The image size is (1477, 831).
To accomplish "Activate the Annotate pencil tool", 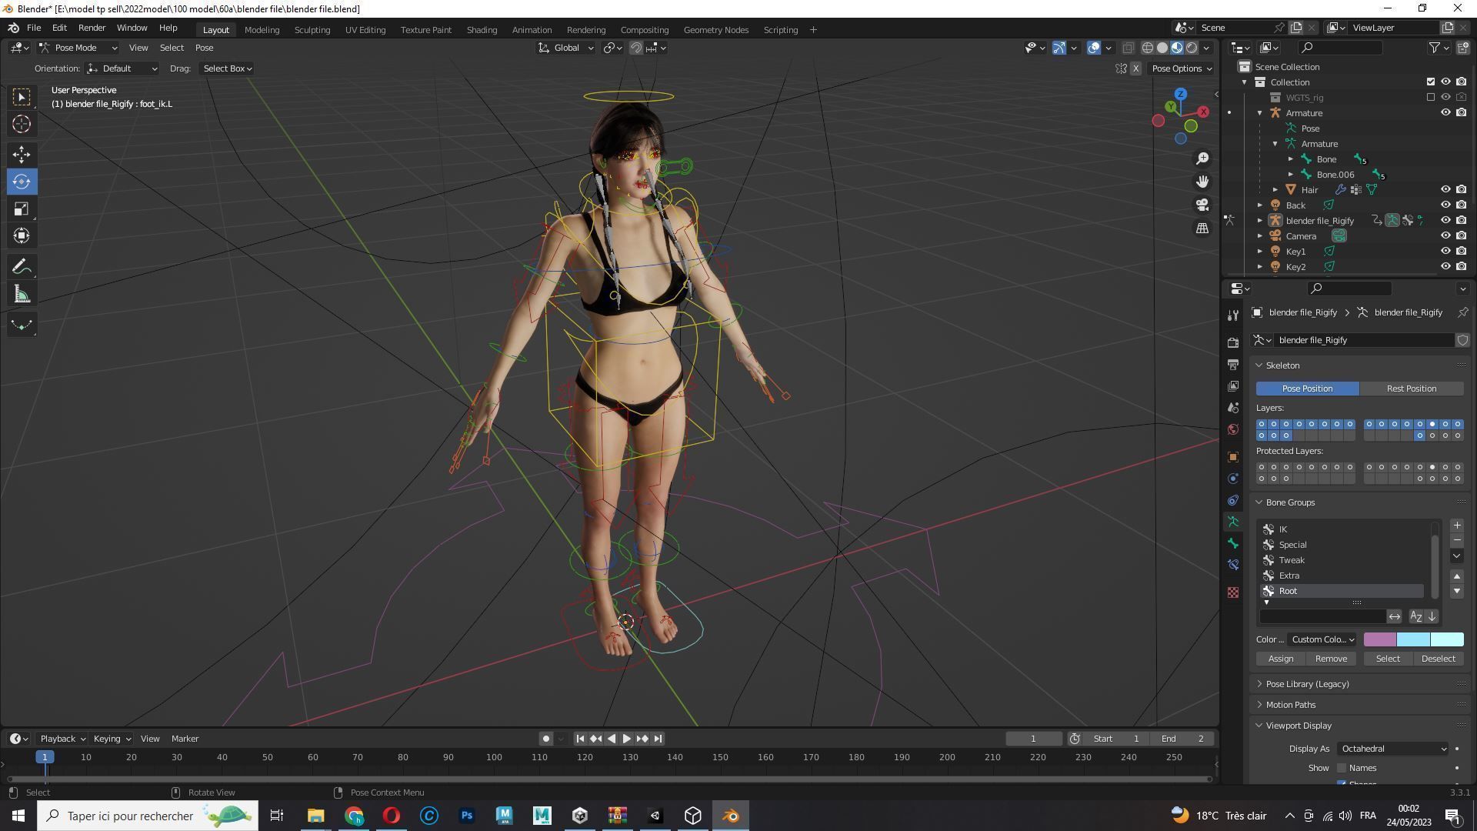I will pos(22,267).
